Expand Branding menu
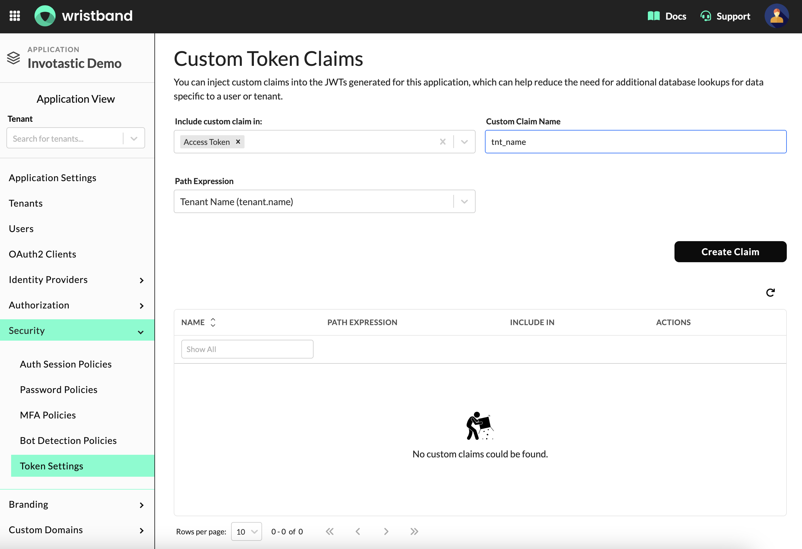This screenshot has width=802, height=549. coord(142,505)
